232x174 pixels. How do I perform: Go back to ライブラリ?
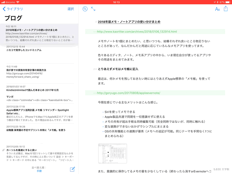click(x=13, y=9)
